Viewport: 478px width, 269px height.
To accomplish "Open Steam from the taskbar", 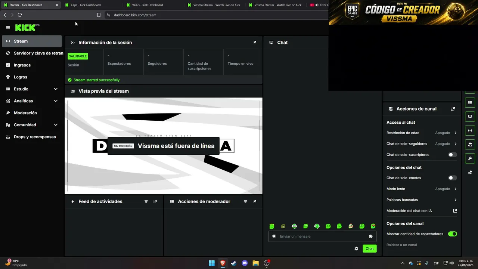I will click(233, 263).
